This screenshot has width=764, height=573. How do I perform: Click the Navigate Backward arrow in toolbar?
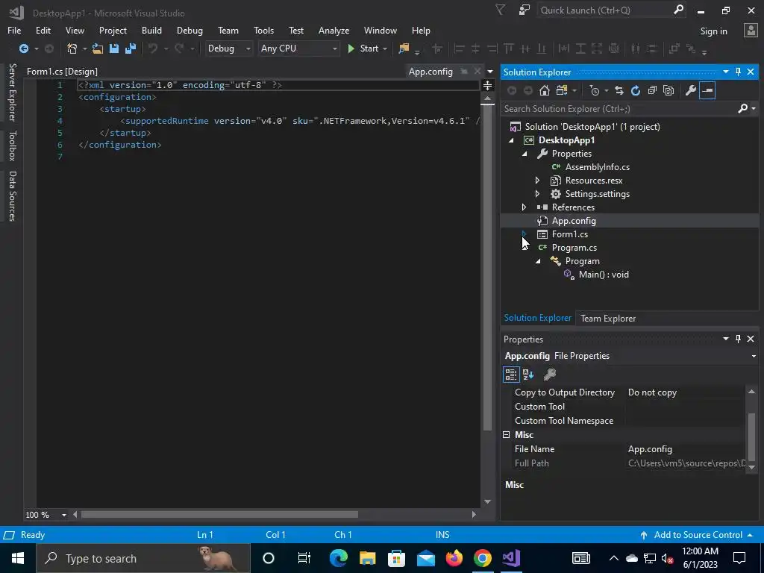pyautogui.click(x=23, y=48)
